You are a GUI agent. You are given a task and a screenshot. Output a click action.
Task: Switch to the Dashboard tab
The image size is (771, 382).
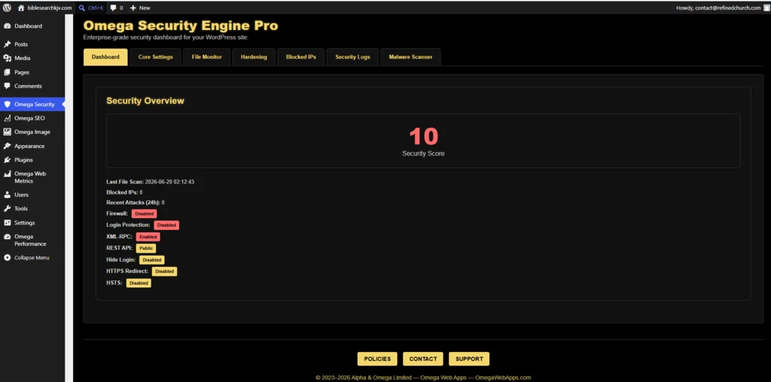point(105,57)
